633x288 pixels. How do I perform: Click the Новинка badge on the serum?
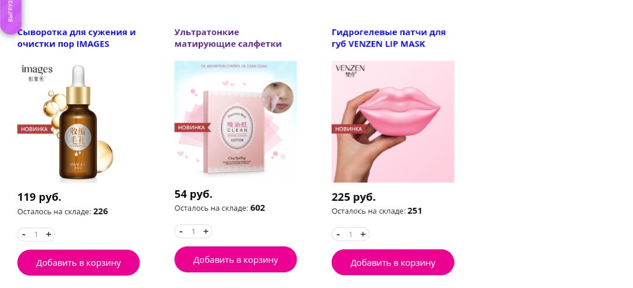pos(35,129)
